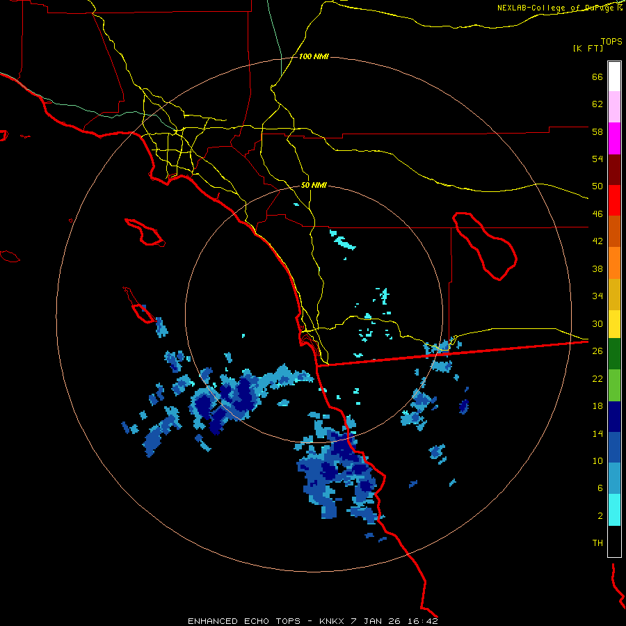The image size is (626, 626).
Task: Click the 26 legend value
Action: 597,351
